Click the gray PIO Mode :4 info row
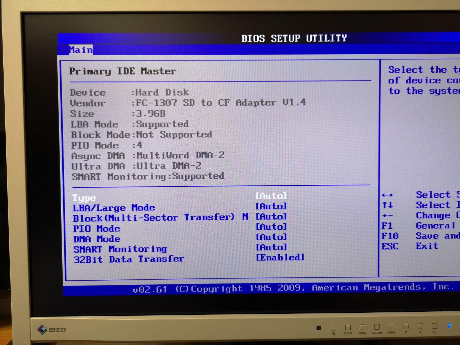Viewport: 460px width, 345px height. tap(107, 145)
